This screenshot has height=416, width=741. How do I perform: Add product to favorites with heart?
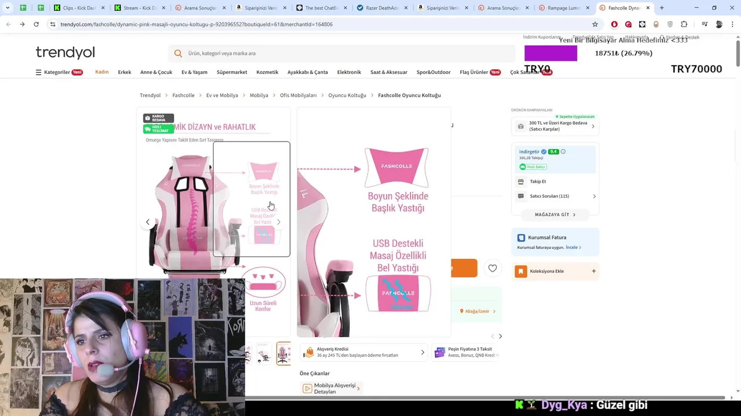pos(493,268)
